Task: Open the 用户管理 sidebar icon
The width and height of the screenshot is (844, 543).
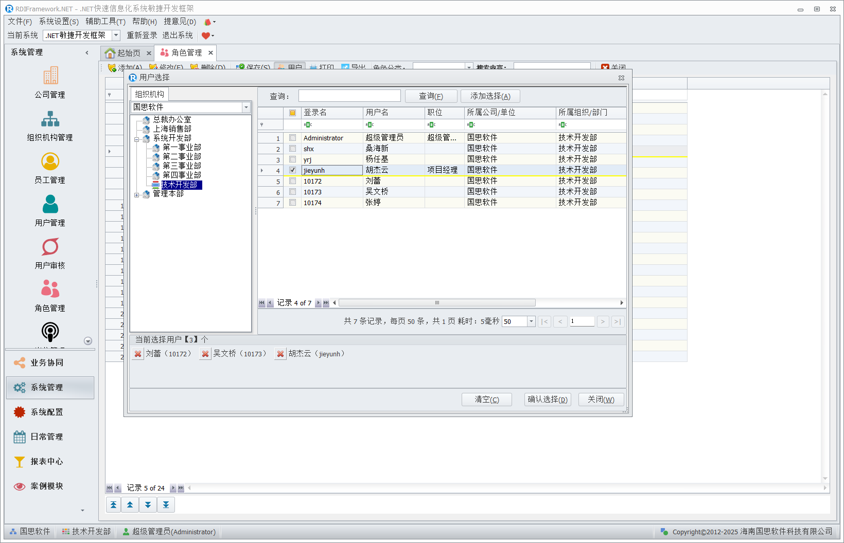Action: tap(50, 204)
